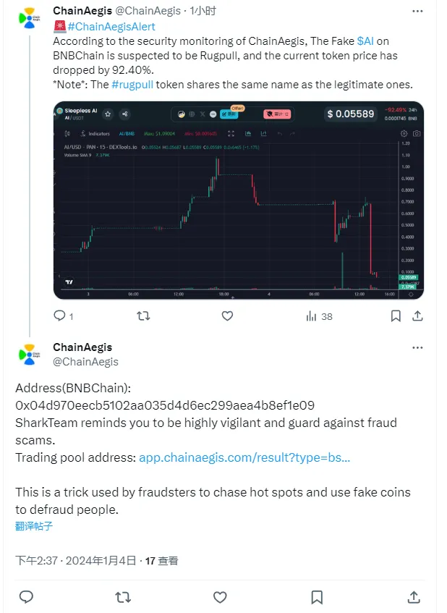This screenshot has width=447, height=613.
Task: Expand the chart to fullscreen
Action: pos(229,133)
